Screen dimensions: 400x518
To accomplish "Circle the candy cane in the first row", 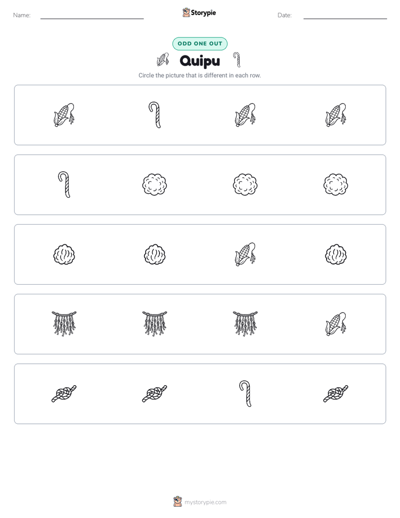I will 155,115.
